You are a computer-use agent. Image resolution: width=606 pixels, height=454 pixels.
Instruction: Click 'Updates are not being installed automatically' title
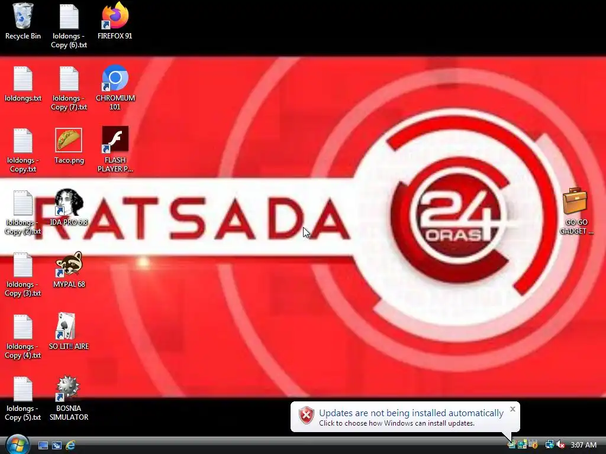coord(411,413)
